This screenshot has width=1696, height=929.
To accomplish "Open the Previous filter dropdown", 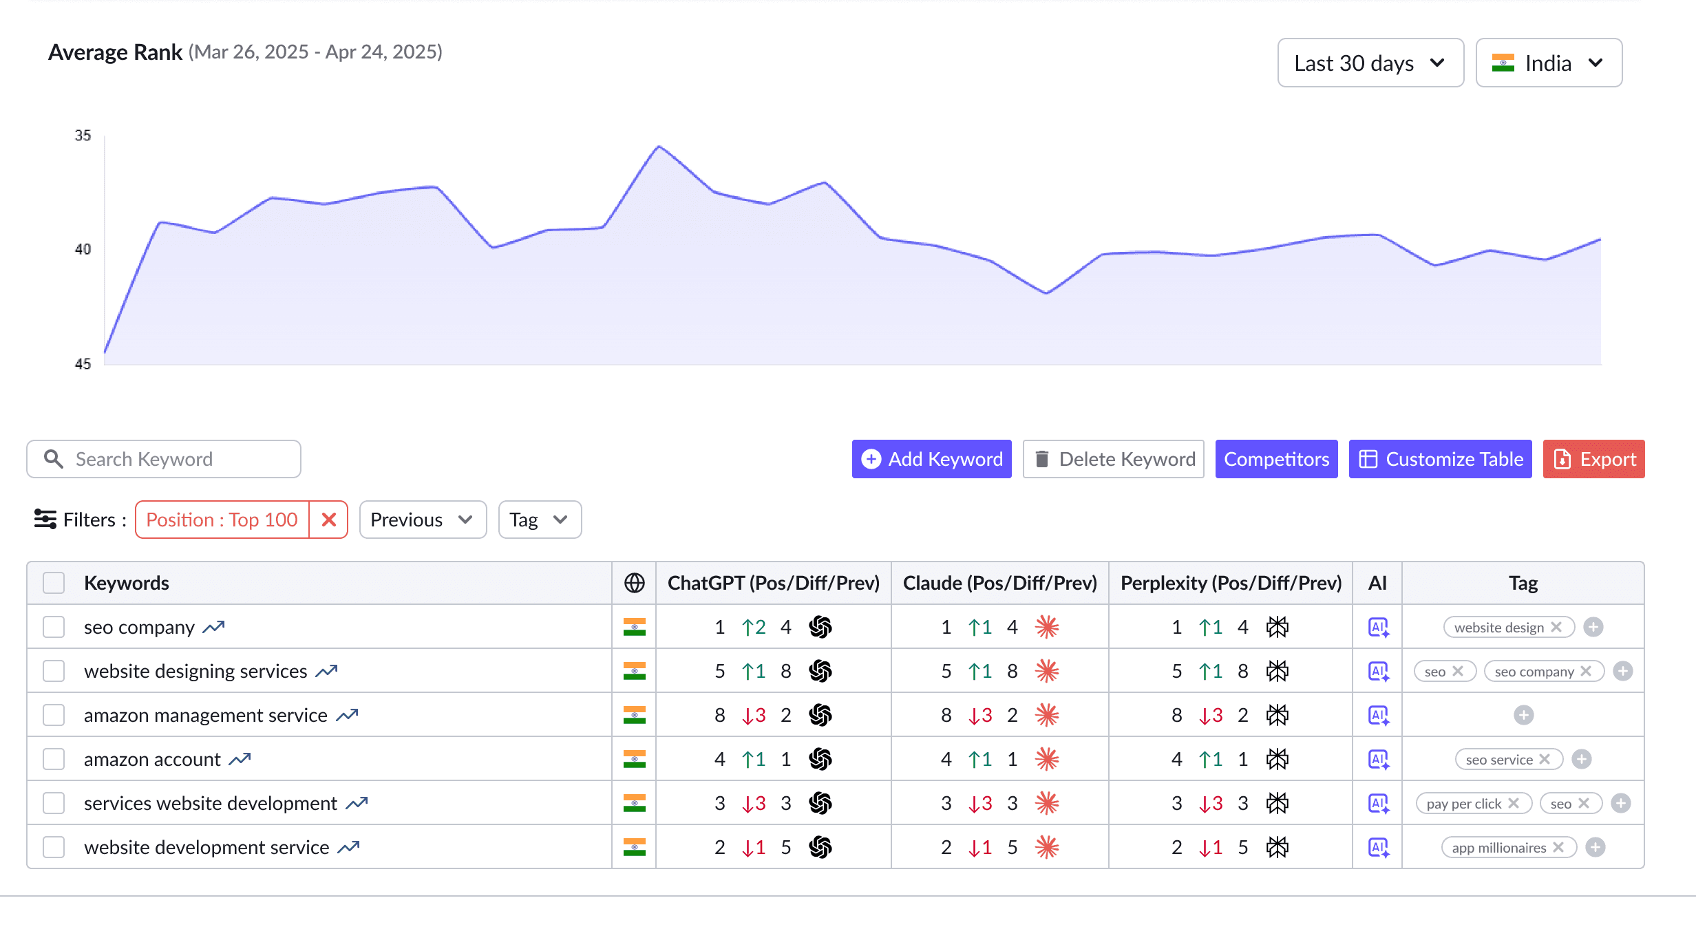I will click(422, 520).
